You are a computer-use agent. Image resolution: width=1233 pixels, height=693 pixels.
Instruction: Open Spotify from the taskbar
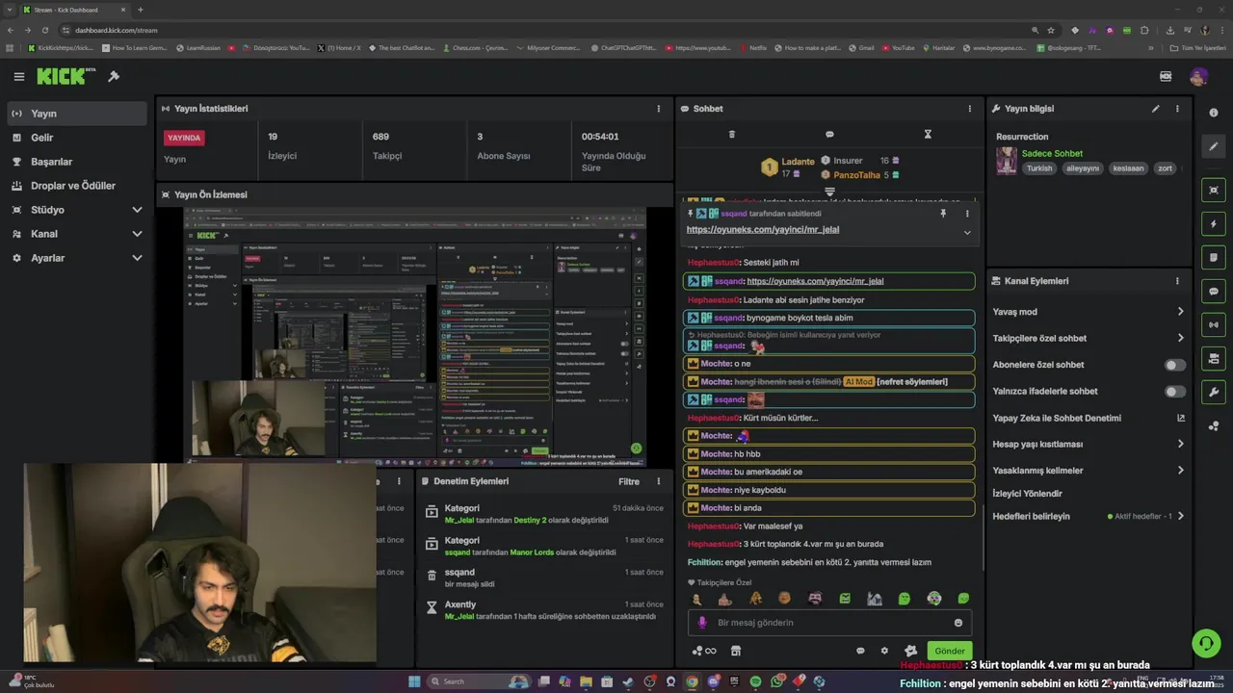(755, 681)
